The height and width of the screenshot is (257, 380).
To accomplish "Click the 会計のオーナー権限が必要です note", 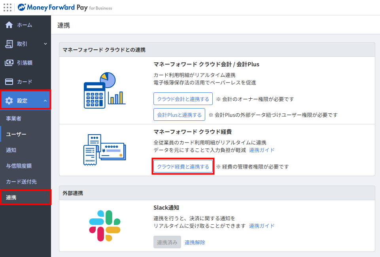I will coord(255,99).
